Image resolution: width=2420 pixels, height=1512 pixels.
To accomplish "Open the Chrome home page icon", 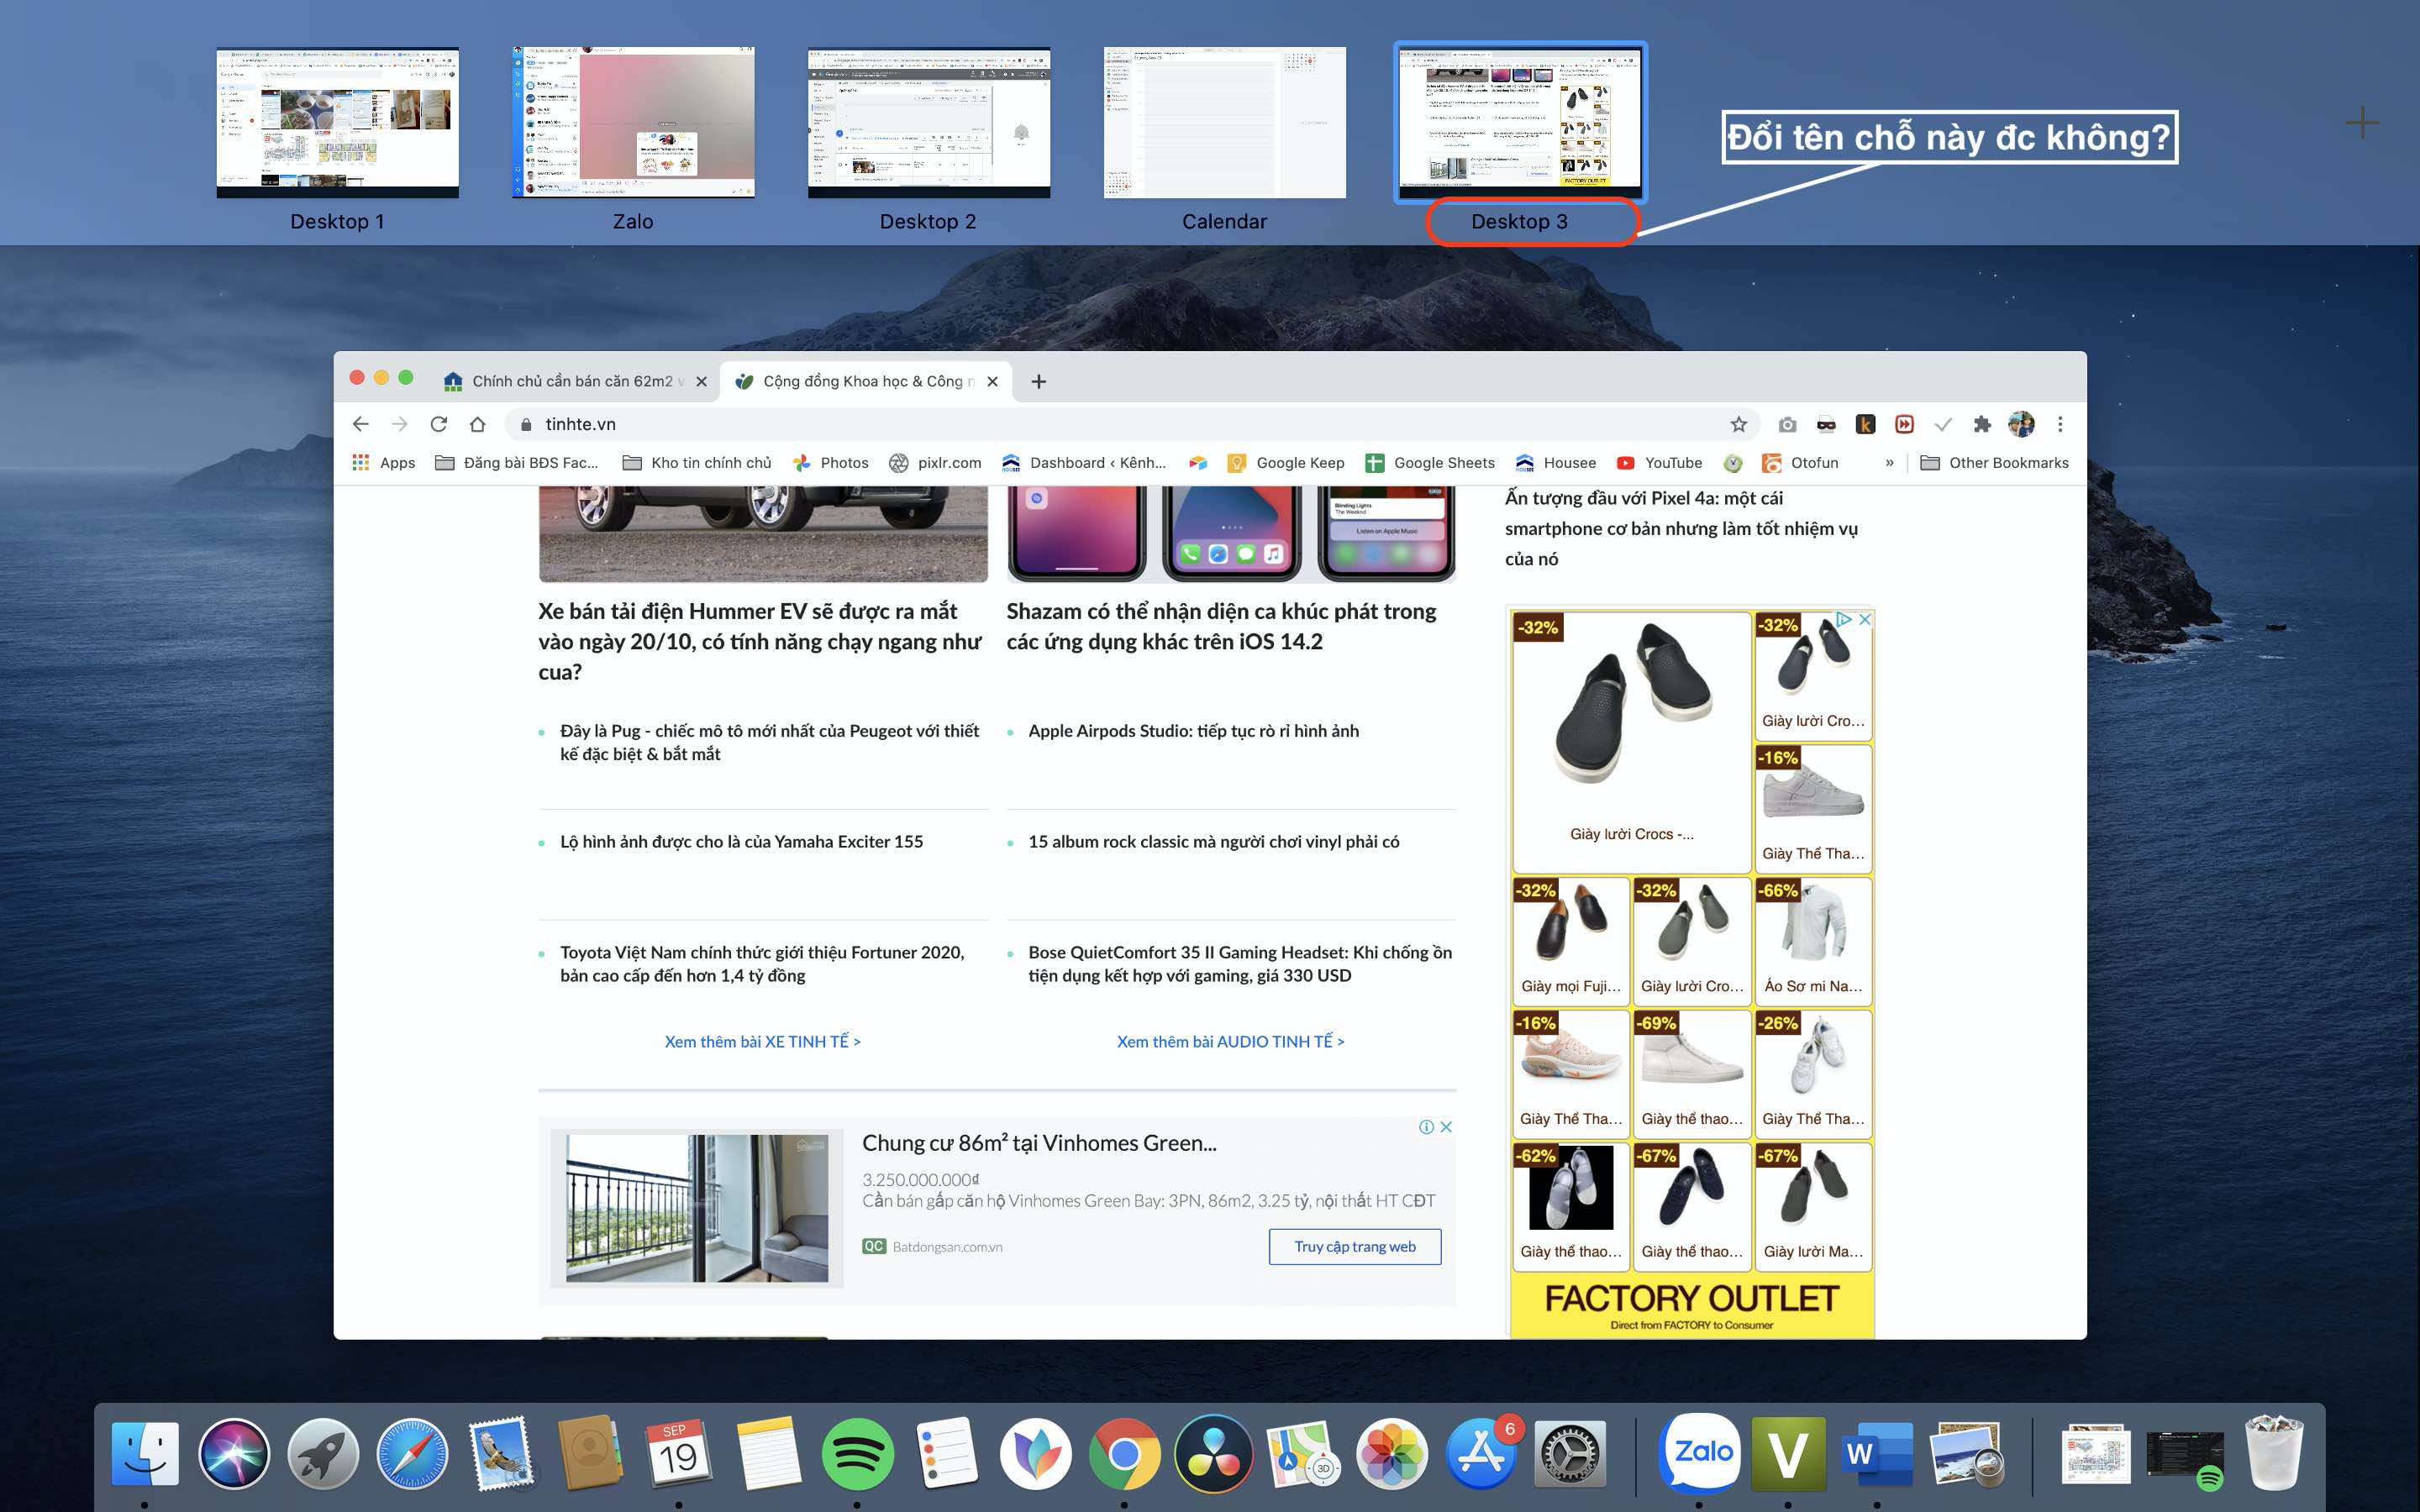I will 478,424.
